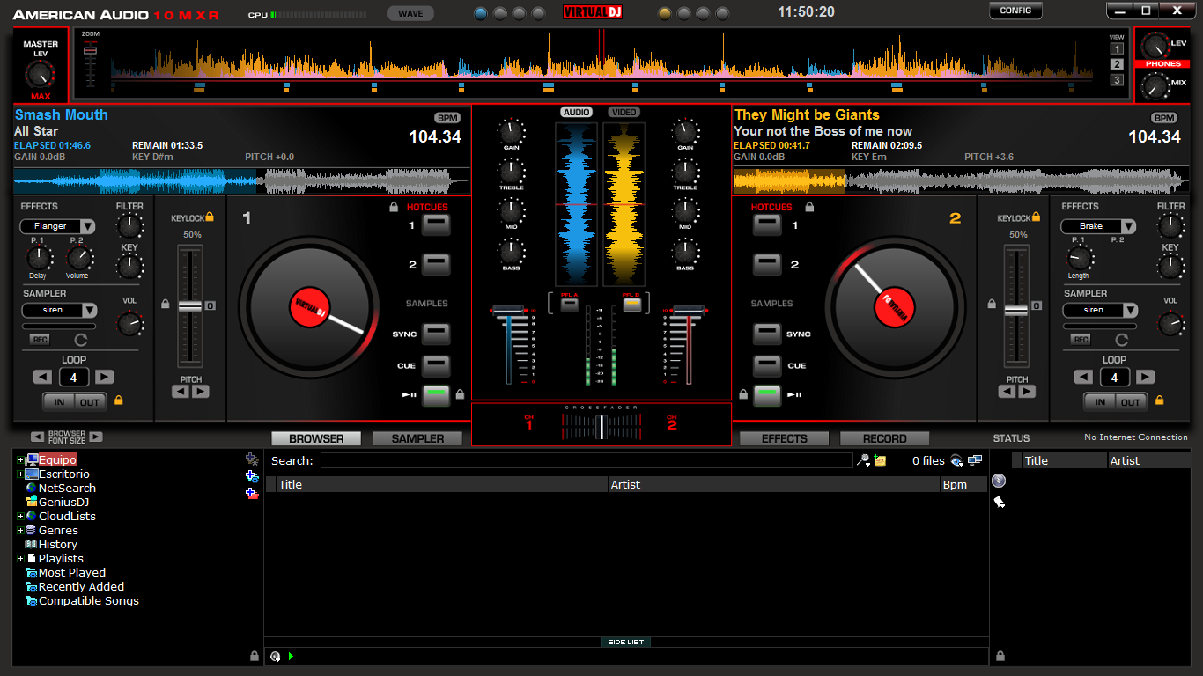Click channel 1 volume fader
Viewport: 1203px width, 676px height.
[x=507, y=311]
